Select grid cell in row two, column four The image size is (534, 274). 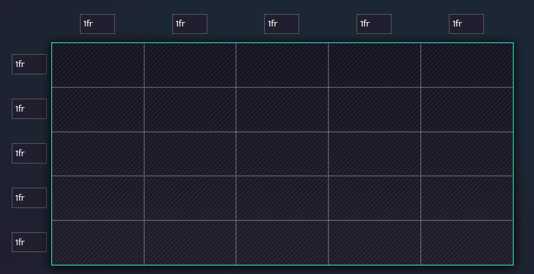pyautogui.click(x=375, y=110)
